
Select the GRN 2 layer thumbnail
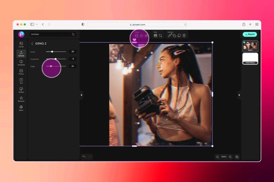point(250,45)
